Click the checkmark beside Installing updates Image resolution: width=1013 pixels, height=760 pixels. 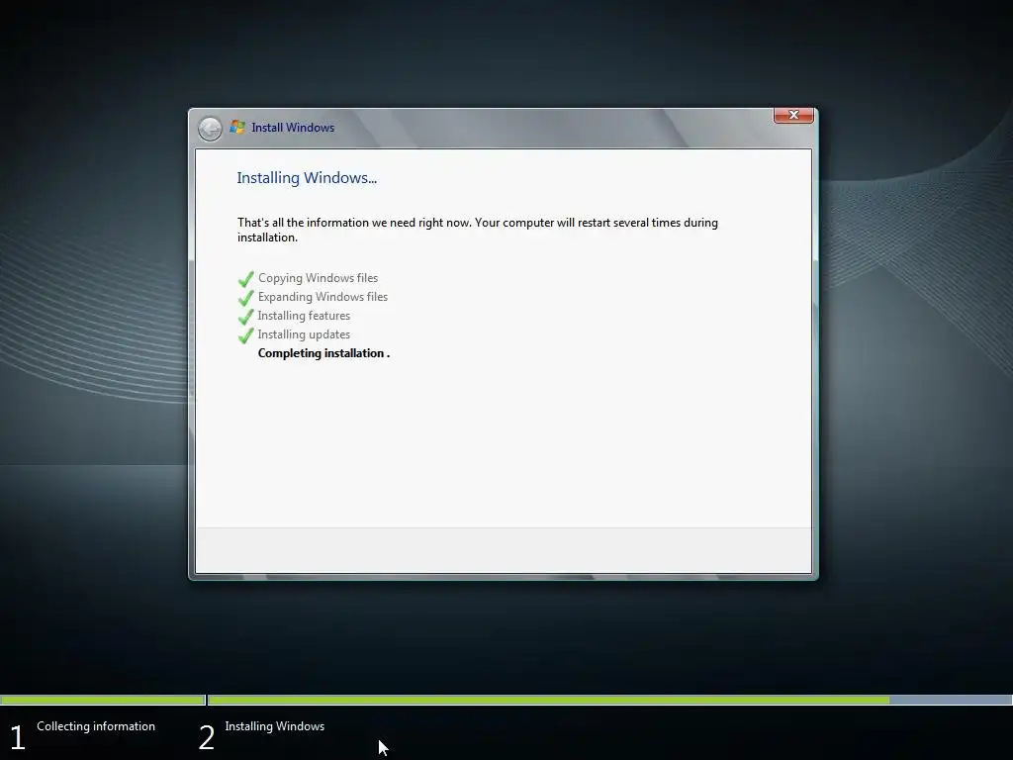[245, 335]
